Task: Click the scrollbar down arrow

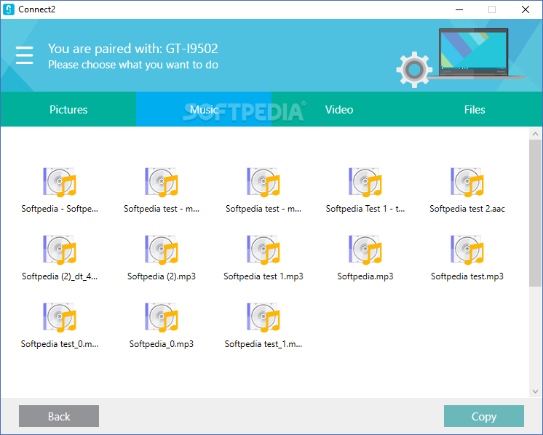Action: click(x=536, y=391)
